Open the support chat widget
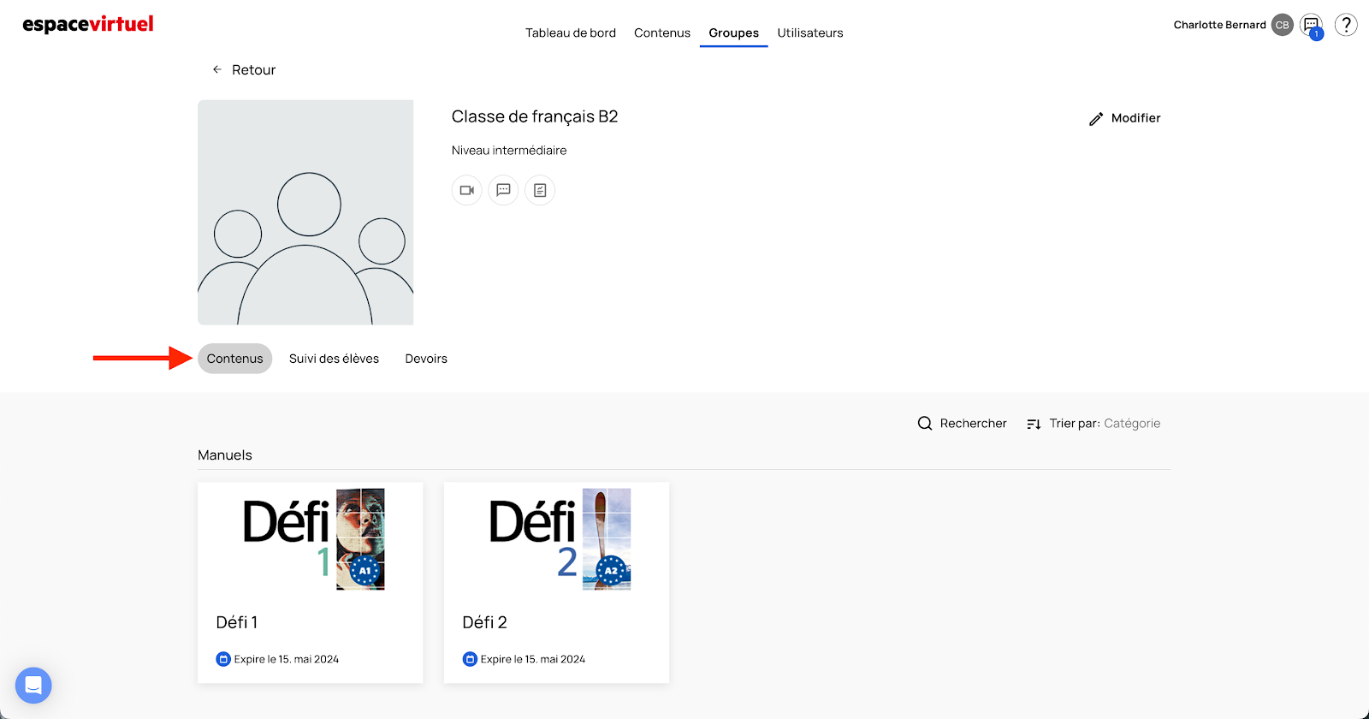Screen dimensions: 1369x719 click(33, 686)
